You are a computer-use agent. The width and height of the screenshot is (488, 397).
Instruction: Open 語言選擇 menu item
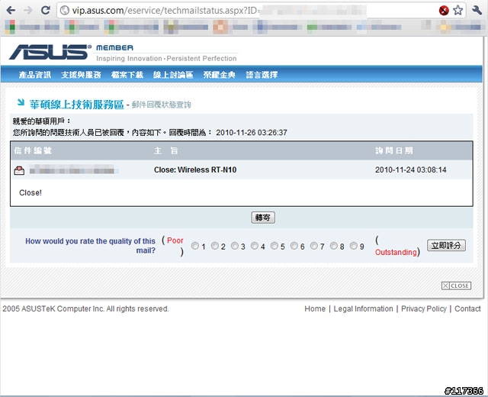(x=262, y=75)
